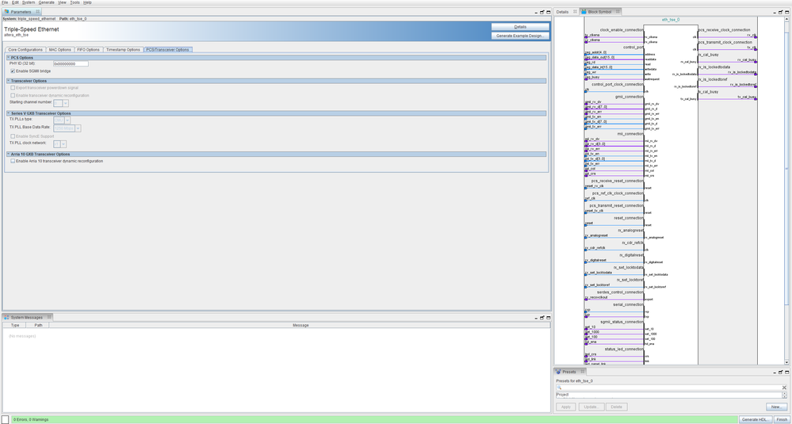Close the Block Symbol tab with its X
Screen dimensions: 792x424
(x=618, y=12)
